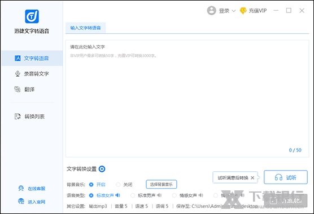Select the 输入文字转语音 tab
The height and width of the screenshot is (214, 314).
pyautogui.click(x=85, y=28)
